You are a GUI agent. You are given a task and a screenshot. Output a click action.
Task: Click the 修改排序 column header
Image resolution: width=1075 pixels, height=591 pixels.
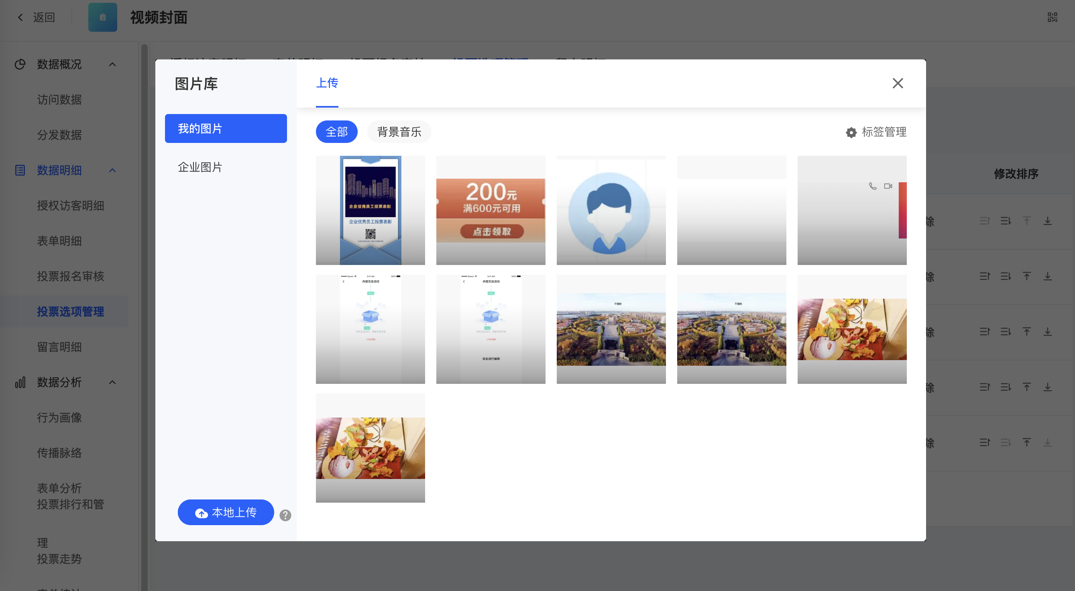click(x=1016, y=173)
